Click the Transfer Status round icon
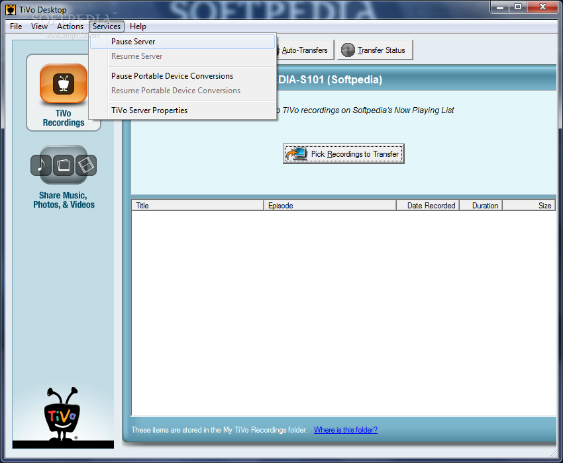This screenshot has width=563, height=463. 348,50
